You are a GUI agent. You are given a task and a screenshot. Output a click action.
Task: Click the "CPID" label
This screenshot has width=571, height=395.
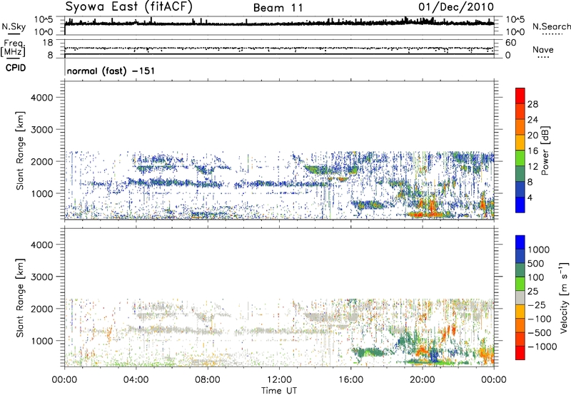point(16,68)
